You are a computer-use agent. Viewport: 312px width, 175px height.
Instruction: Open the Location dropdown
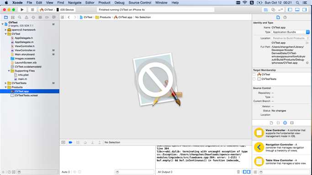point(291,38)
